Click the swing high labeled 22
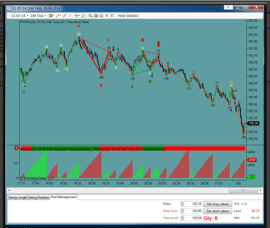 pos(46,47)
